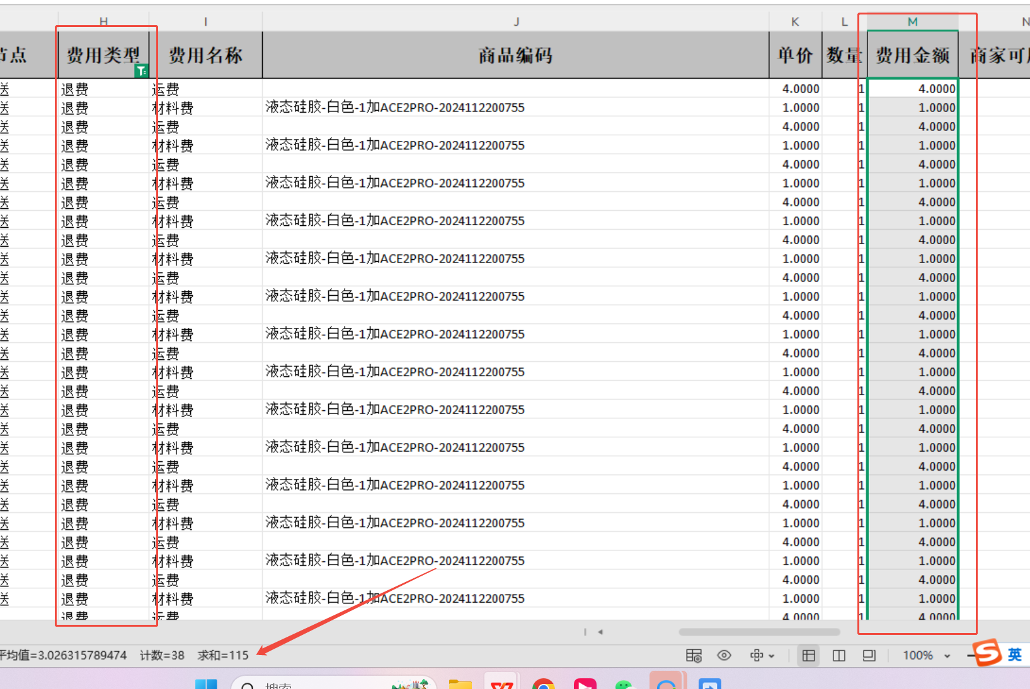The width and height of the screenshot is (1030, 689).
Task: Open the filter dropdown on 费用类型 header
Action: pyautogui.click(x=141, y=71)
